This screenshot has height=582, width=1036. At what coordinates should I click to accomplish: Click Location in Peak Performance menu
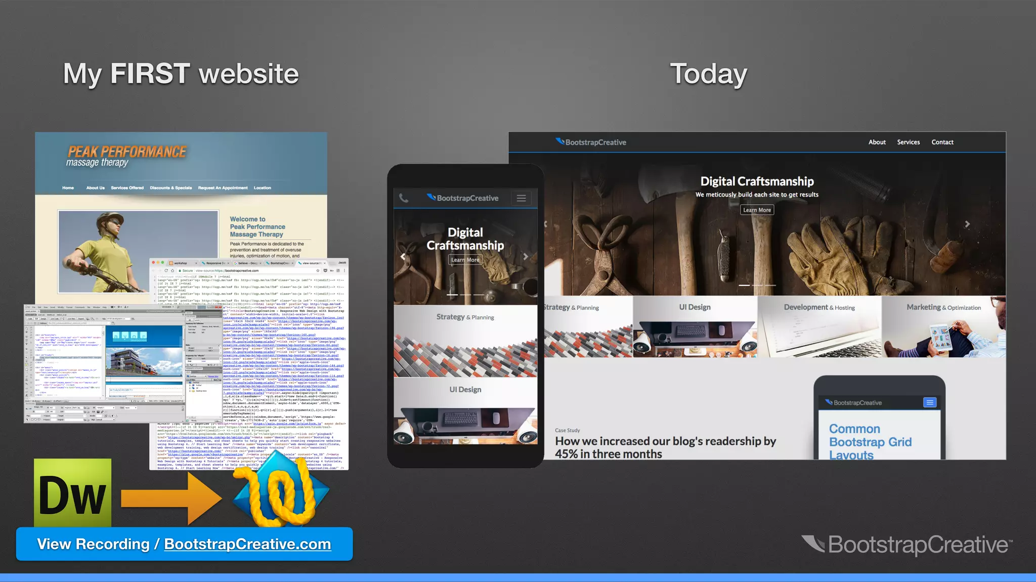262,188
